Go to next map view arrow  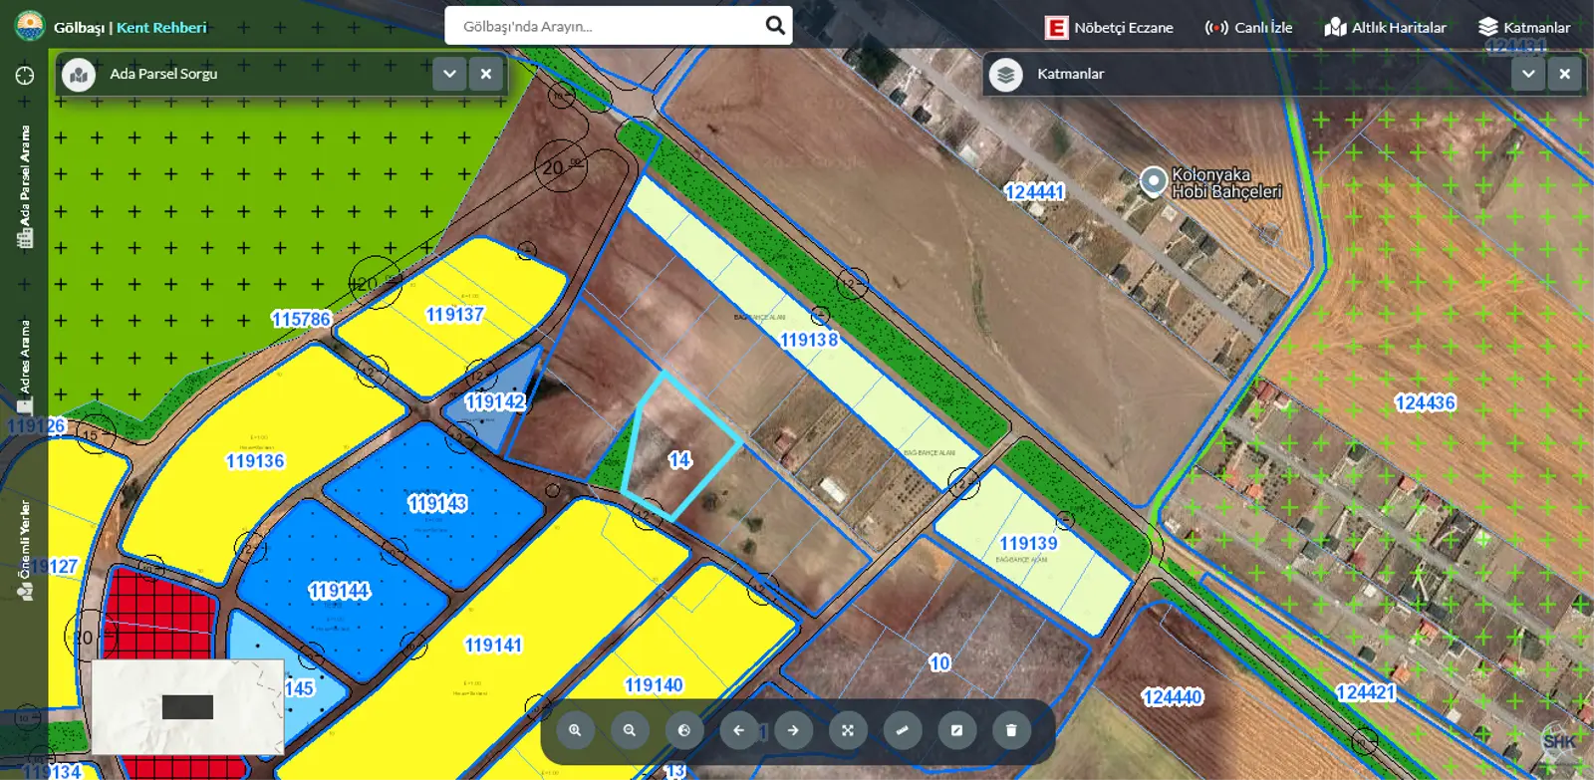(x=793, y=730)
